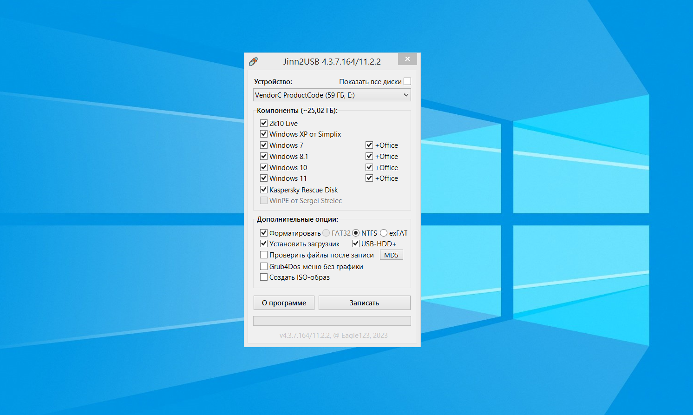
Task: Disable +Office for Windows 7
Action: [x=369, y=145]
